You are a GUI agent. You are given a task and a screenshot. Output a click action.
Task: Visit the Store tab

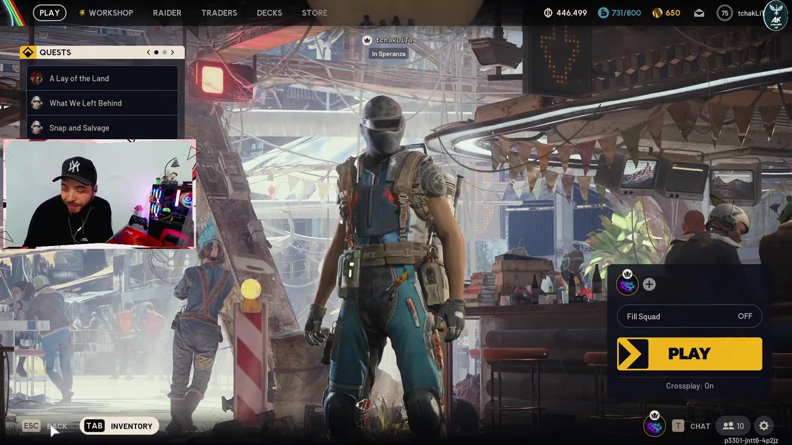314,12
